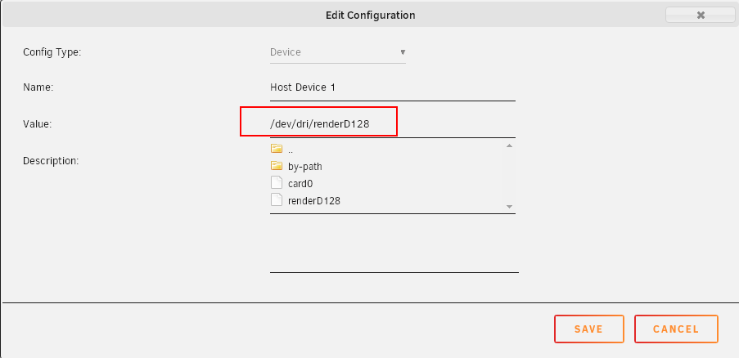Click the by-path folder icon
Viewport: 739px width, 358px height.
(277, 166)
